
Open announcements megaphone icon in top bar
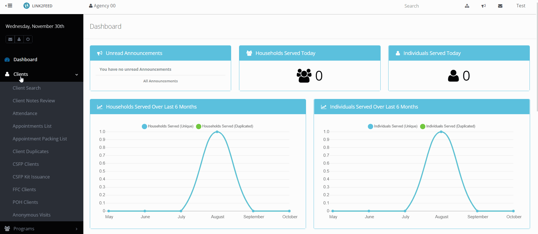pyautogui.click(x=483, y=6)
